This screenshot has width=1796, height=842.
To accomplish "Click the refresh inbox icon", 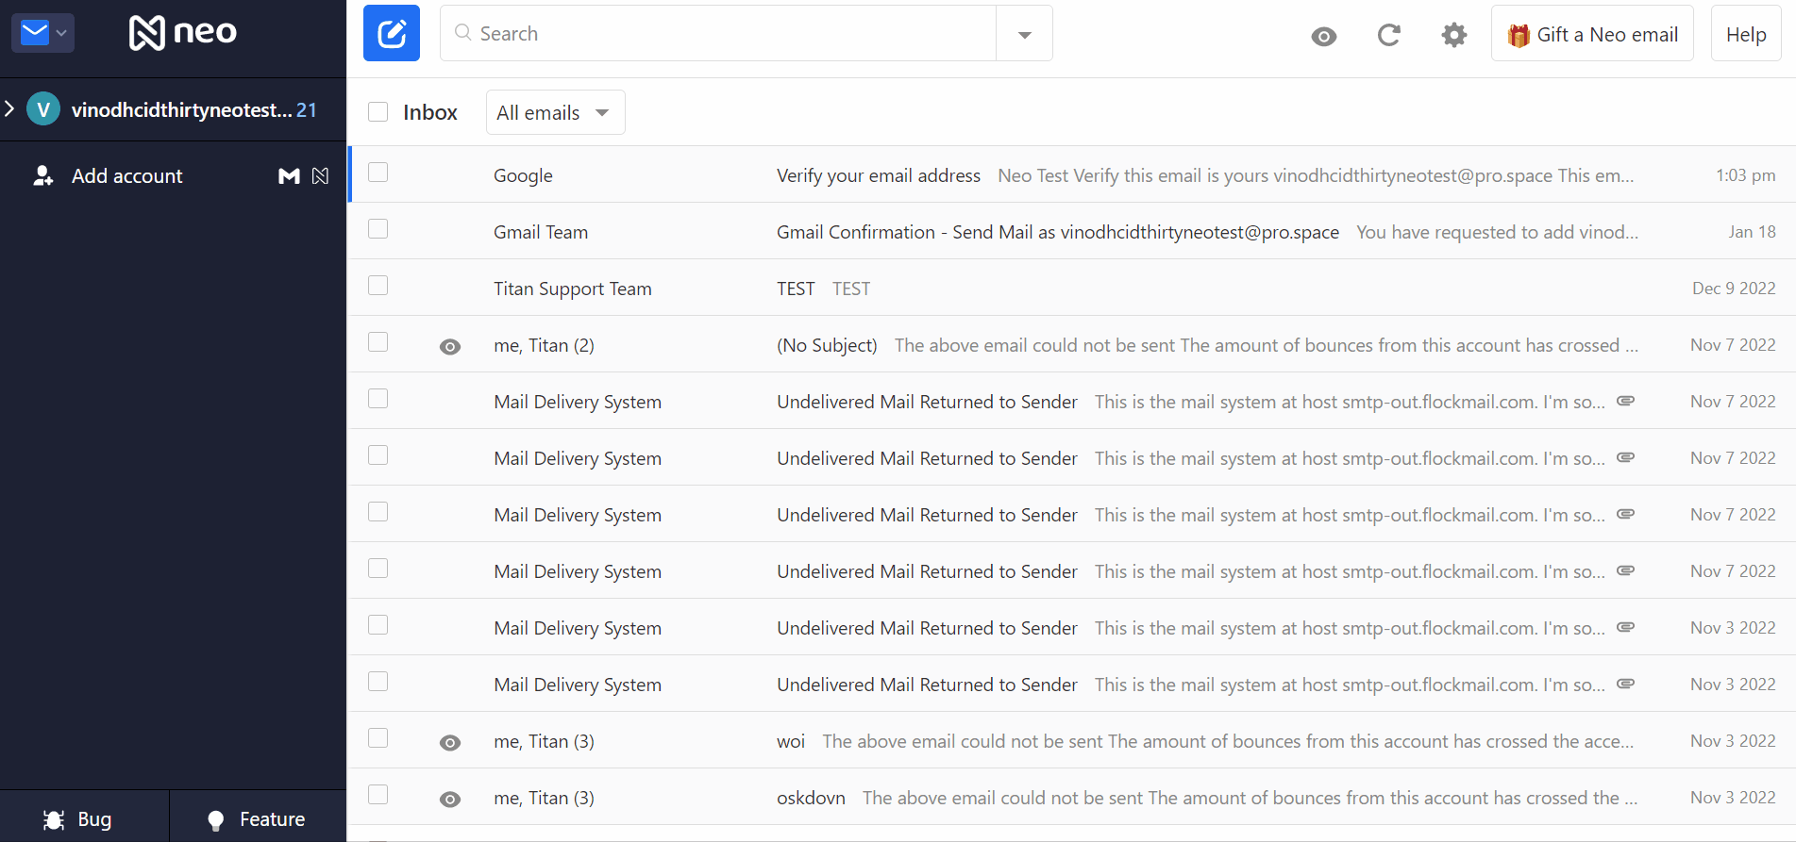I will [x=1388, y=36].
